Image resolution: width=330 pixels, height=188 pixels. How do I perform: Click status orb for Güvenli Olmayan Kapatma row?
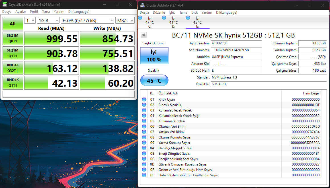pyautogui.click(x=144, y=164)
